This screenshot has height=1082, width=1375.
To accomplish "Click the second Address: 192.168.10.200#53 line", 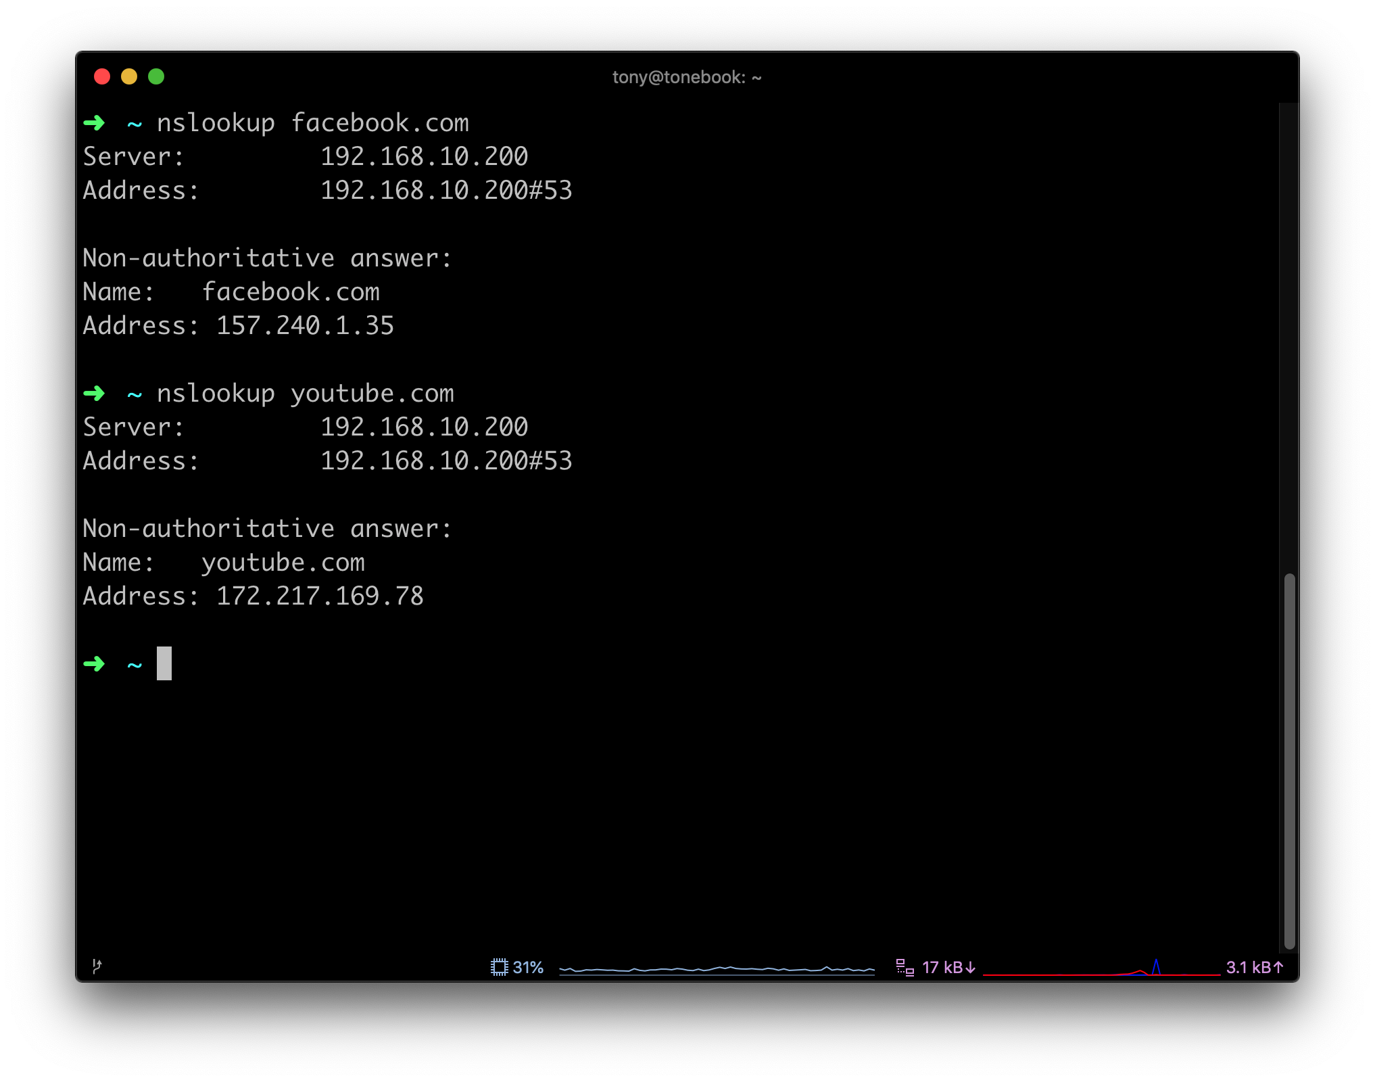I will (x=328, y=461).
